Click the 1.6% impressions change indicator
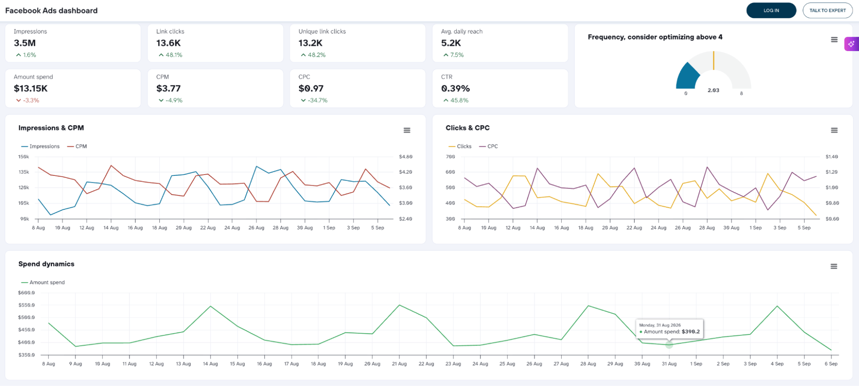 [26, 55]
